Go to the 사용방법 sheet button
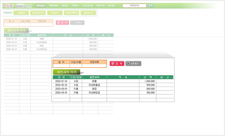Screen dimensions: 225x136 click(x=21, y=13)
